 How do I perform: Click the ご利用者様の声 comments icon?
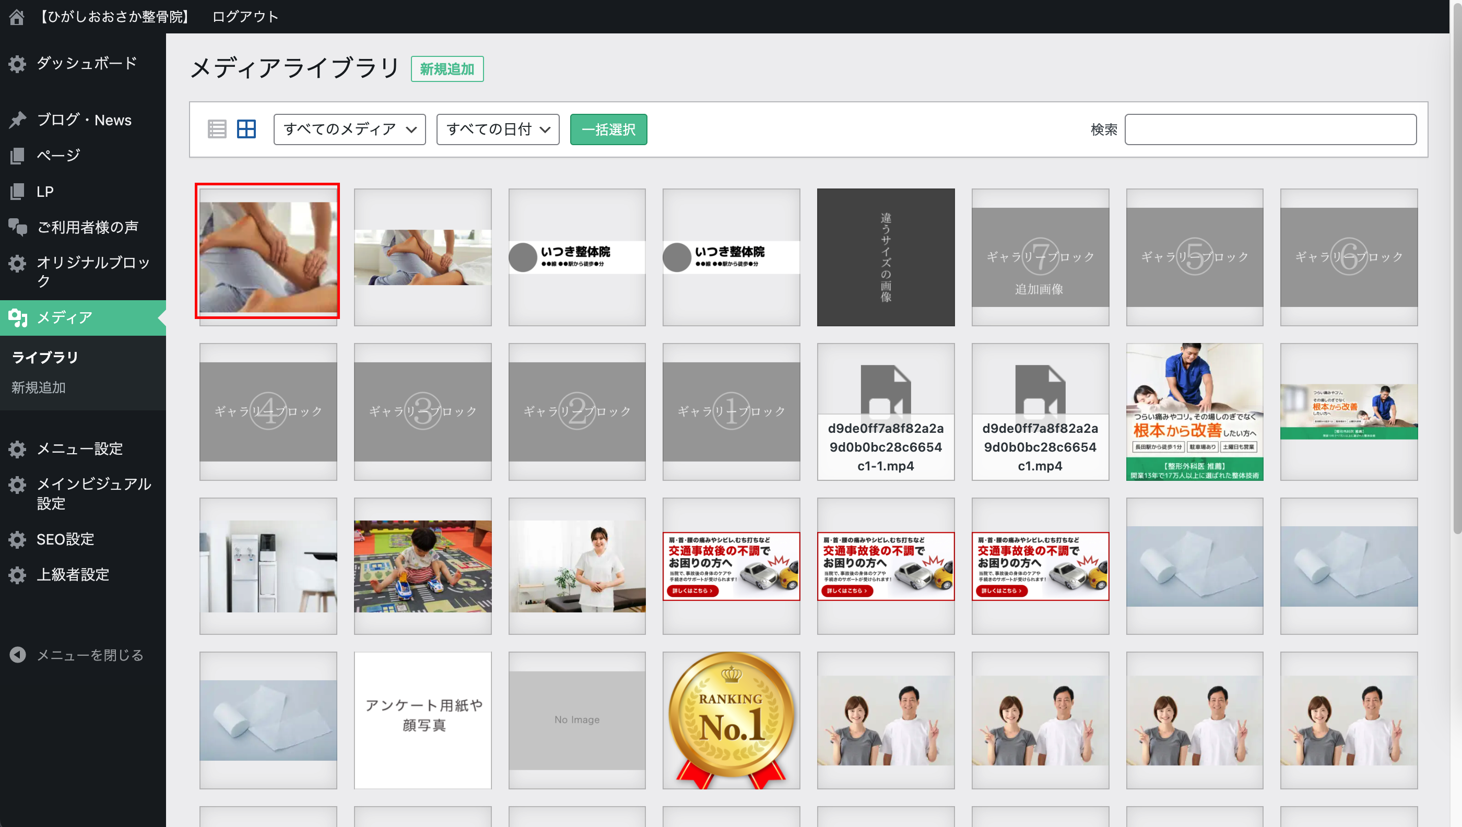[x=18, y=227]
